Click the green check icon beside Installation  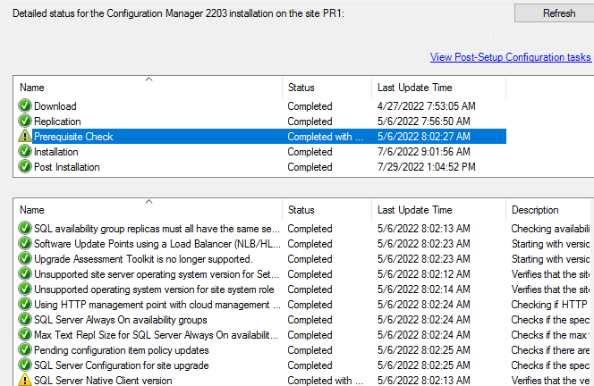[25, 151]
